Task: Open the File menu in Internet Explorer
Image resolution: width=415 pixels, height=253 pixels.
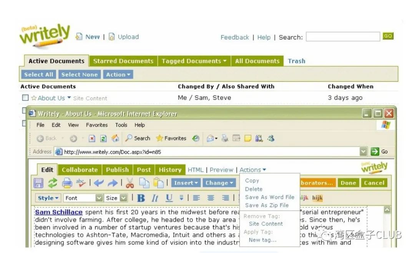Action: (40, 125)
